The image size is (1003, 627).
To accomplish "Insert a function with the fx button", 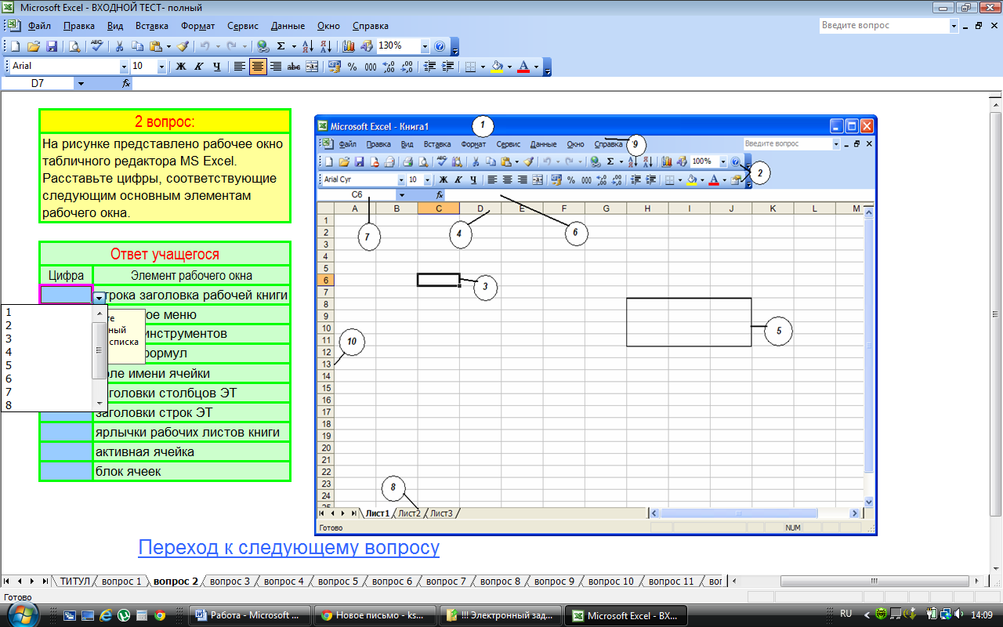I will [x=126, y=83].
